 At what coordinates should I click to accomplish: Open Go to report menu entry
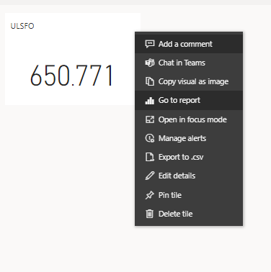pyautogui.click(x=189, y=100)
